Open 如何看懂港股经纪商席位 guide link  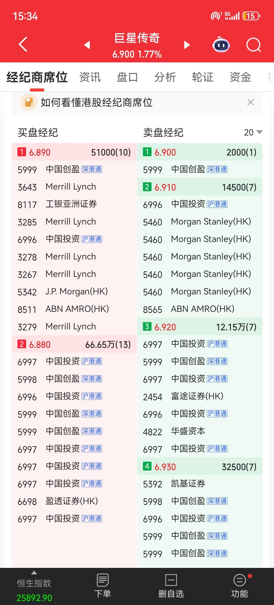point(97,102)
